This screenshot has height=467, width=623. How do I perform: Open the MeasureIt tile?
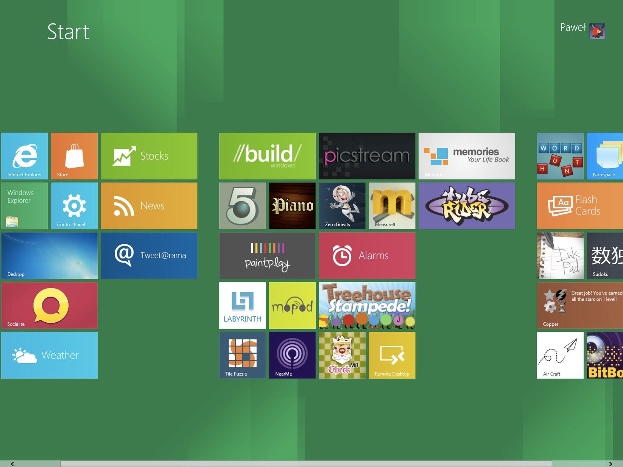(x=392, y=206)
